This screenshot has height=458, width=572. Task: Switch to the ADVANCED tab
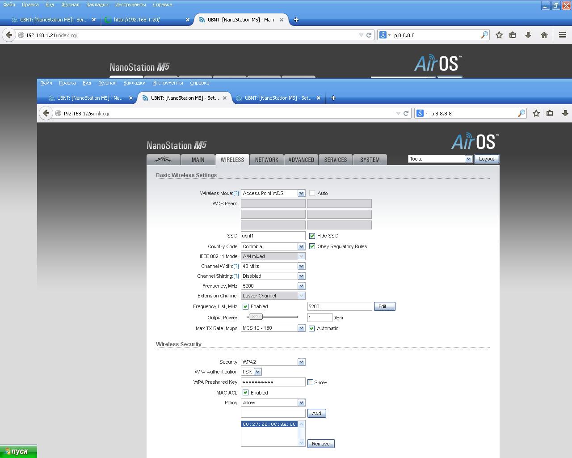tap(301, 160)
